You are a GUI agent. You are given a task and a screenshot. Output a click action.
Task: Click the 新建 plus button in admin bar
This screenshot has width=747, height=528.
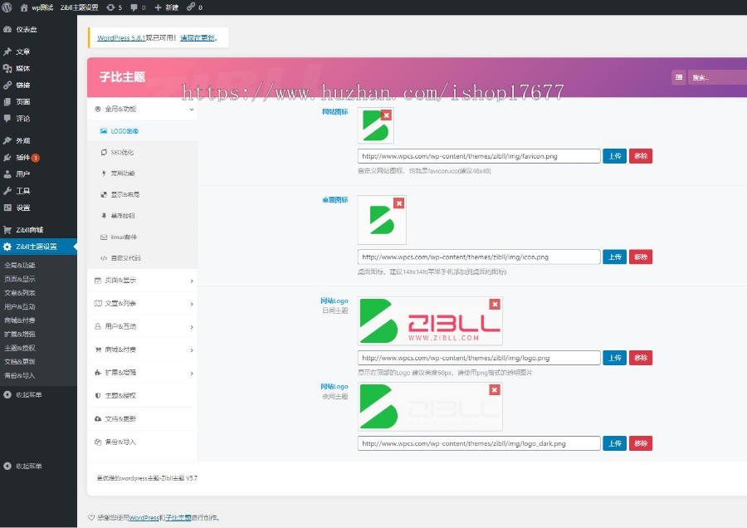tap(166, 7)
